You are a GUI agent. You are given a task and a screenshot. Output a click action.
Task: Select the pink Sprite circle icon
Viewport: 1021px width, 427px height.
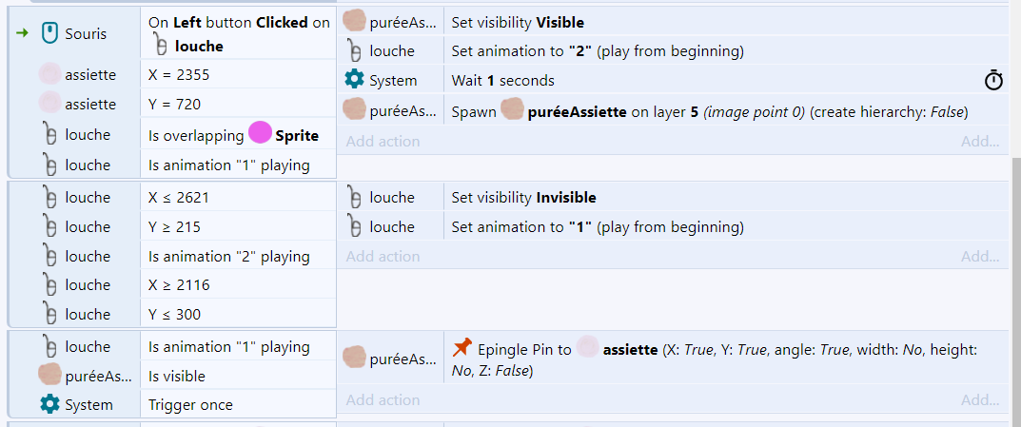(259, 133)
